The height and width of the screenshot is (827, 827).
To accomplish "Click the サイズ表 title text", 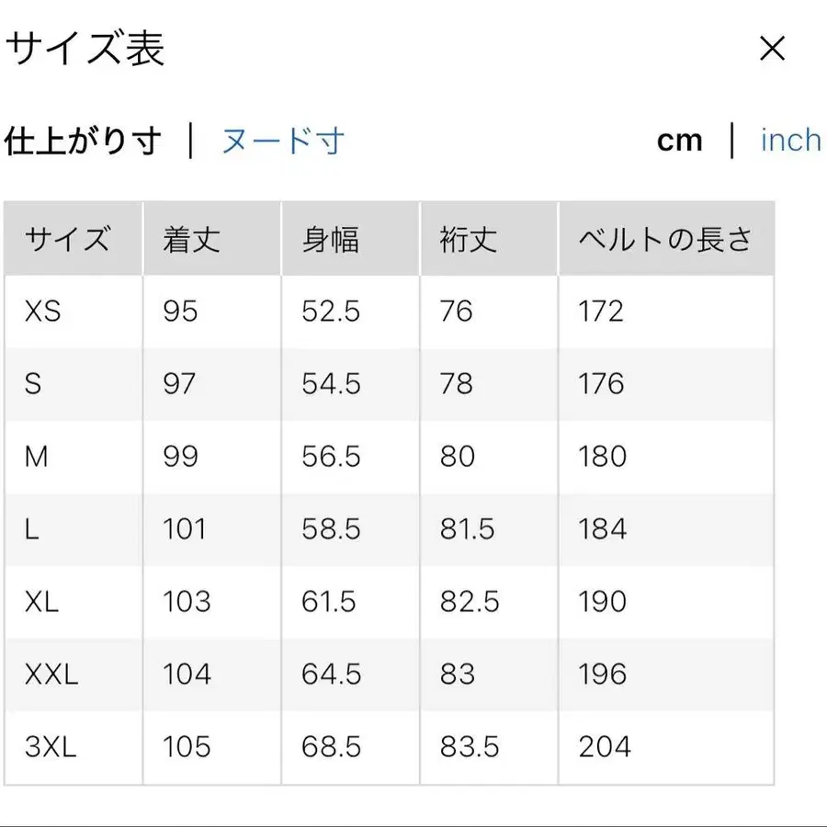I will pos(87,48).
